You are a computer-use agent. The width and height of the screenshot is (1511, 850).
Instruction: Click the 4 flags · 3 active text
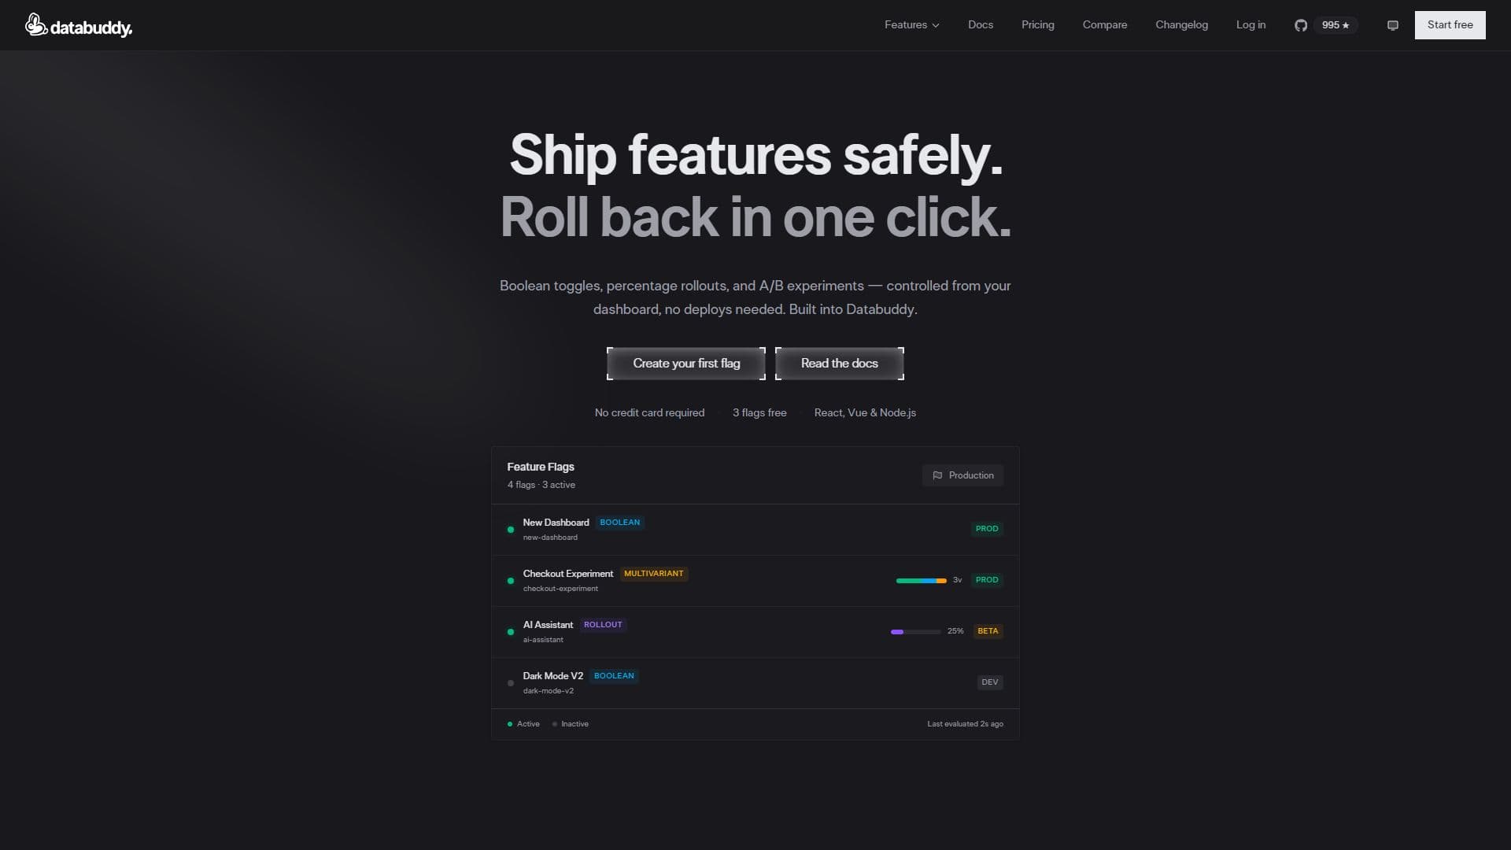[541, 485]
